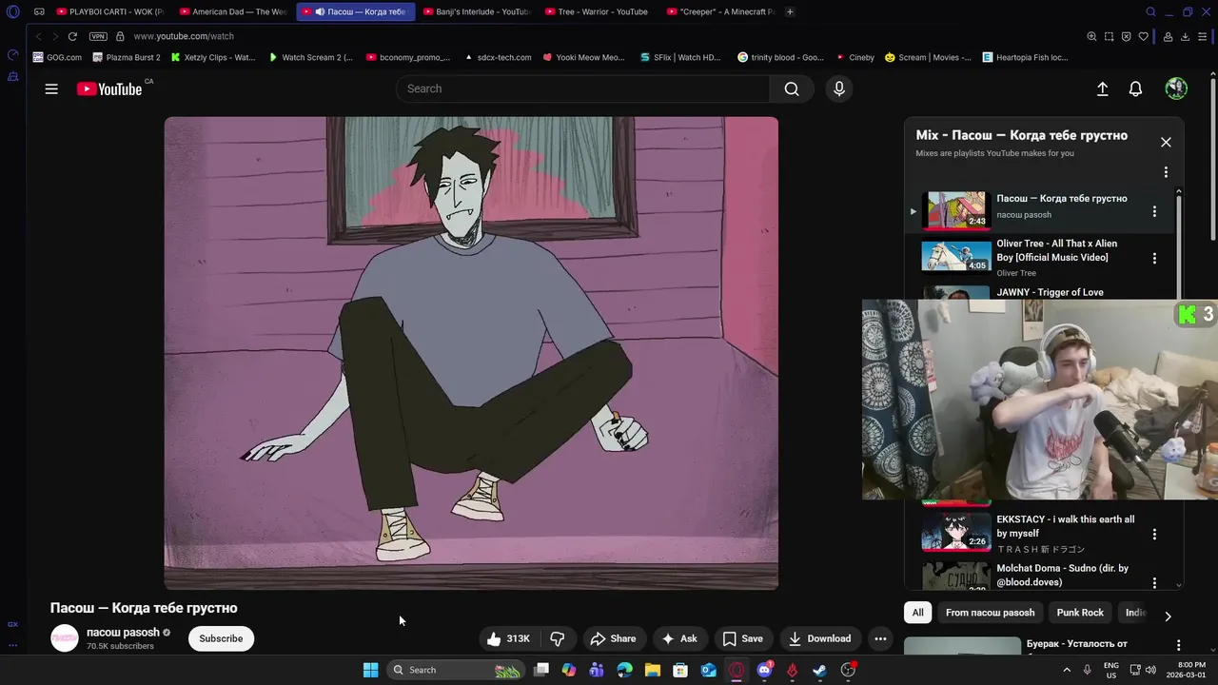Click the video player to pause
This screenshot has height=685, width=1218.
tap(471, 353)
